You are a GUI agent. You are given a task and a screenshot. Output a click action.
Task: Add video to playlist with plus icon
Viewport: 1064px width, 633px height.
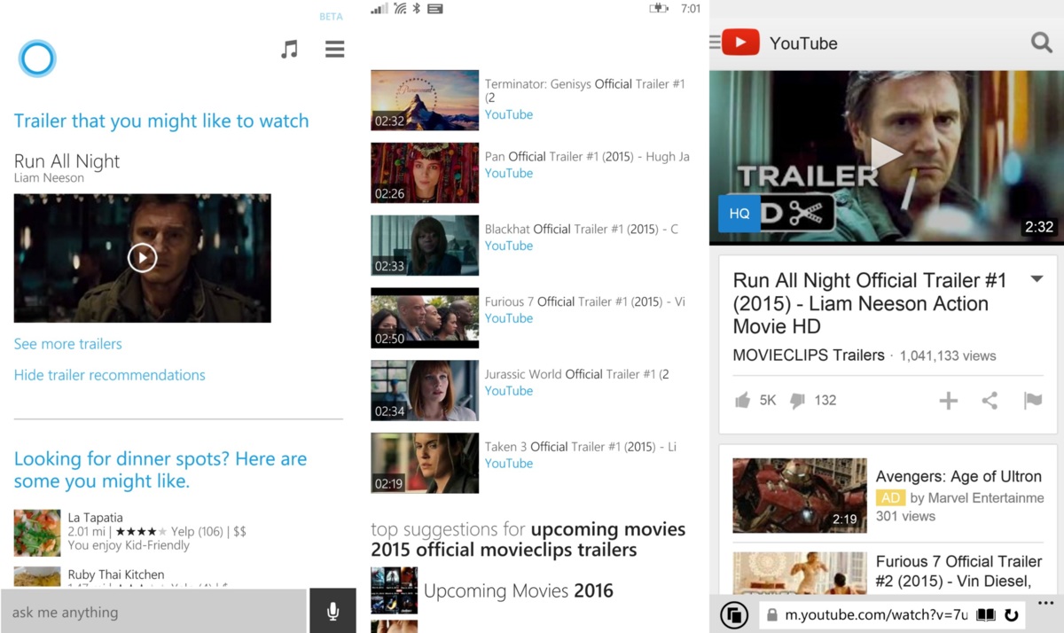click(949, 401)
